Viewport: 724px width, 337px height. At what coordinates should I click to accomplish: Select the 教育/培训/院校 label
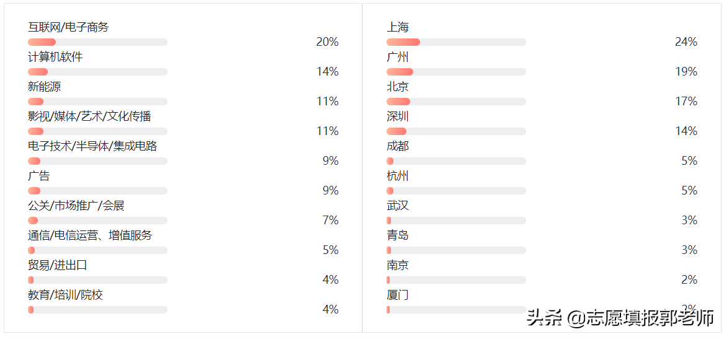click(65, 295)
